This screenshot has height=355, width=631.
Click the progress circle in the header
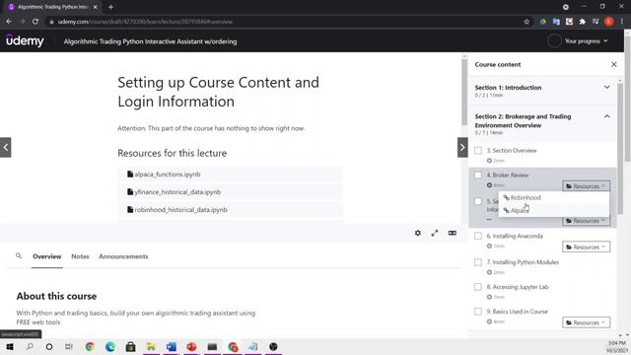[x=554, y=41]
